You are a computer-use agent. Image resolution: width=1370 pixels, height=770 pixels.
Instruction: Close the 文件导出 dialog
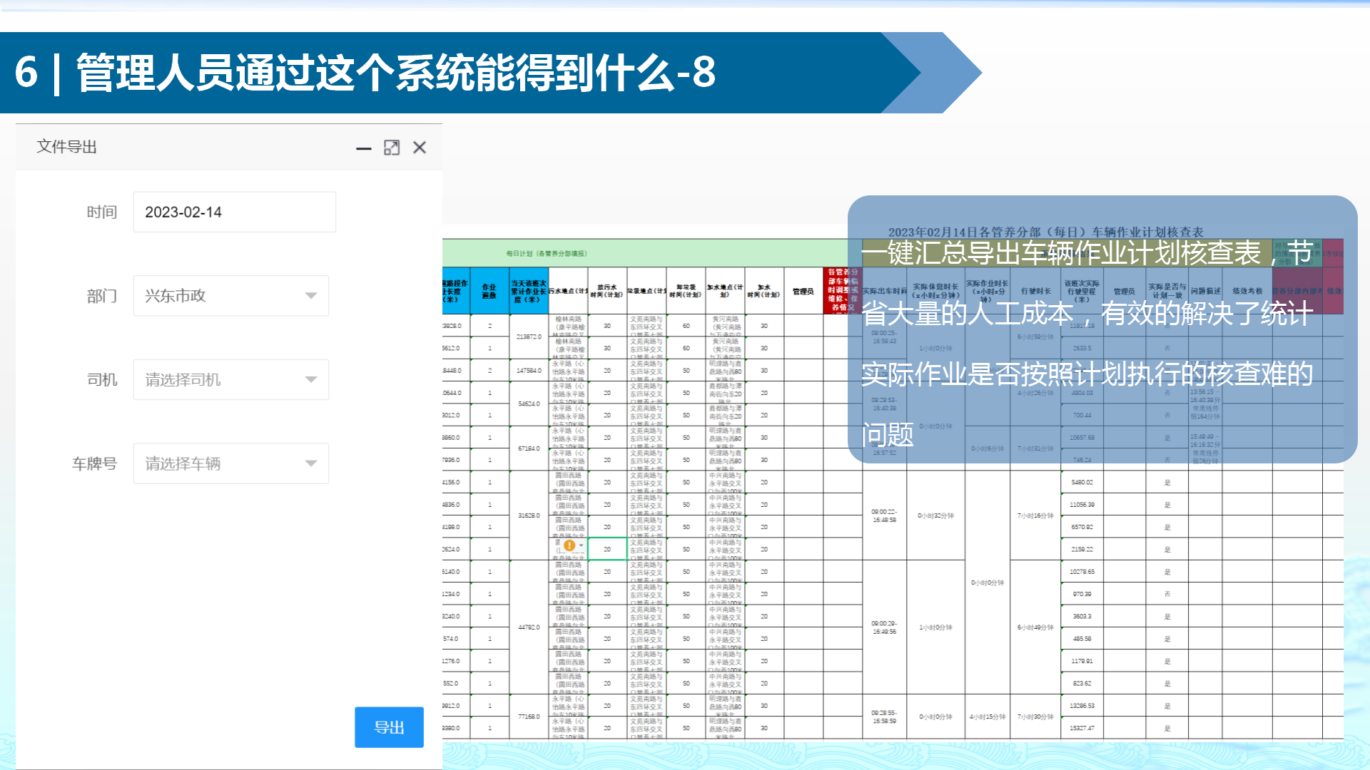click(420, 148)
